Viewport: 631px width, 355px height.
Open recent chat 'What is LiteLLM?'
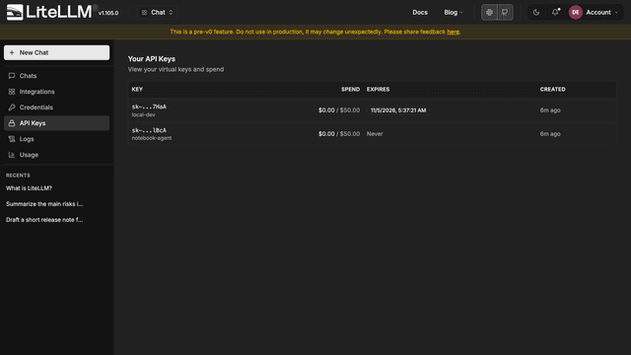coord(29,188)
